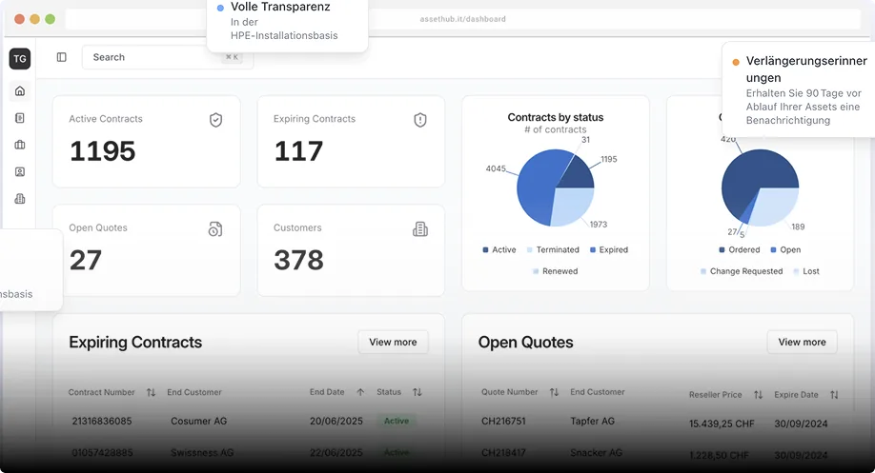Click View more for Expiring Contracts
Viewport: 875px width, 473px height.
[393, 342]
